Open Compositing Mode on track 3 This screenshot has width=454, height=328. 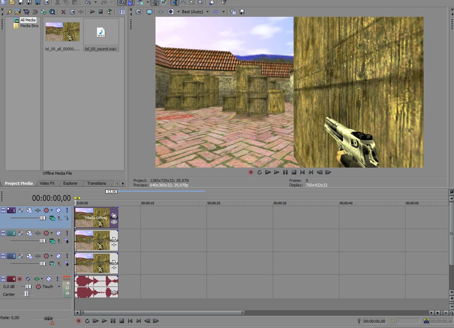tap(52, 264)
